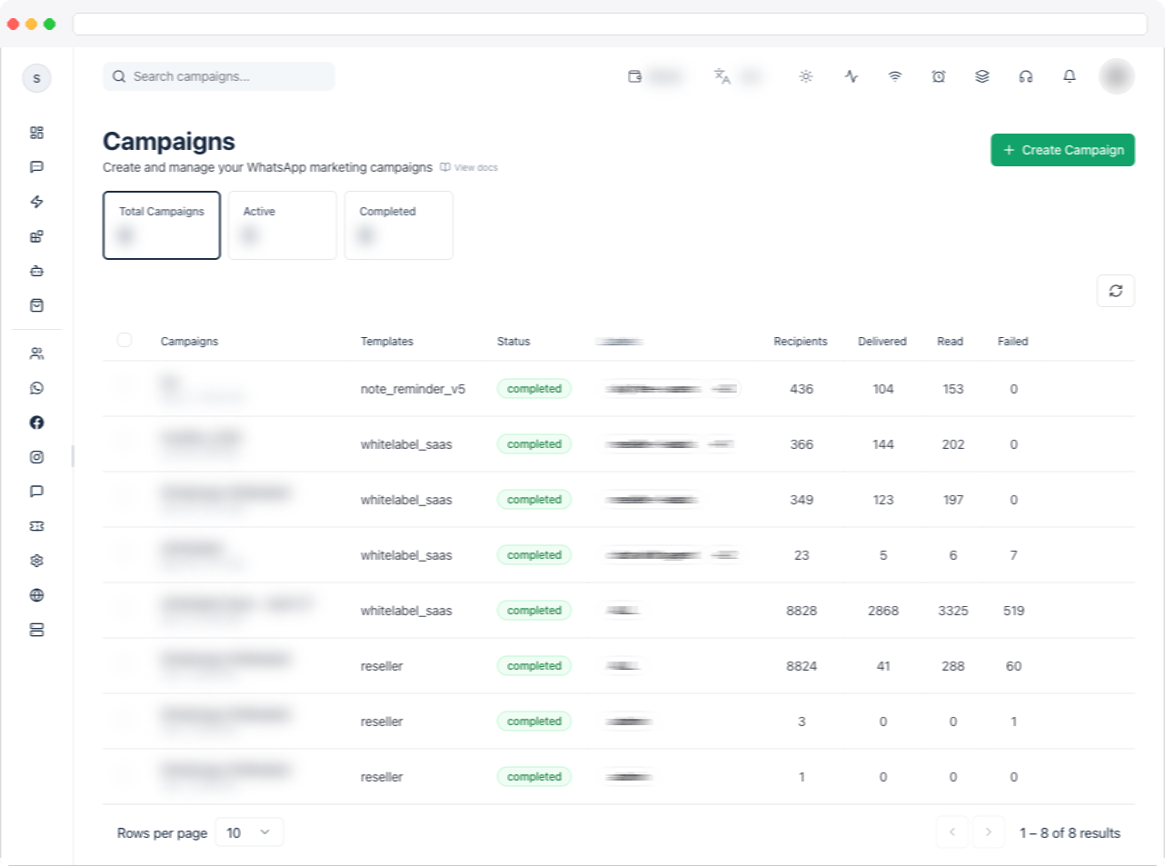
Task: Click the browser address bar
Action: [x=610, y=24]
